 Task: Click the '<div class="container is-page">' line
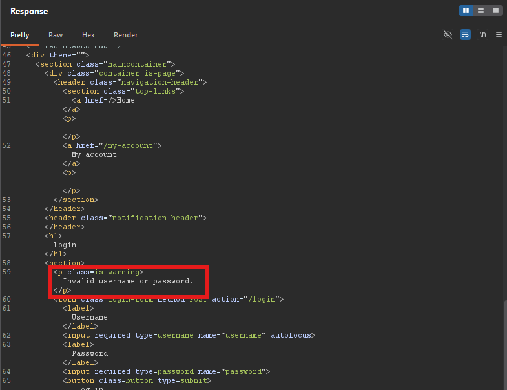114,73
